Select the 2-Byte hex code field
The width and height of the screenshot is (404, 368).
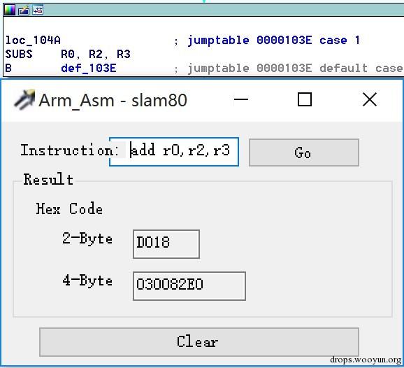166,244
